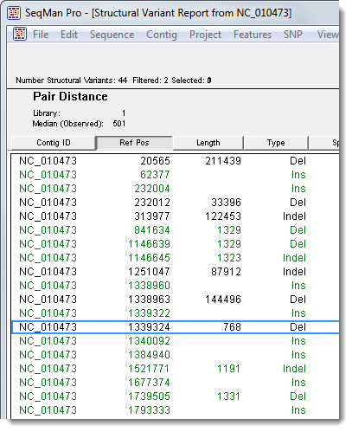This screenshot has height=432, width=352.
Task: Open the Features menu
Action: click(253, 35)
